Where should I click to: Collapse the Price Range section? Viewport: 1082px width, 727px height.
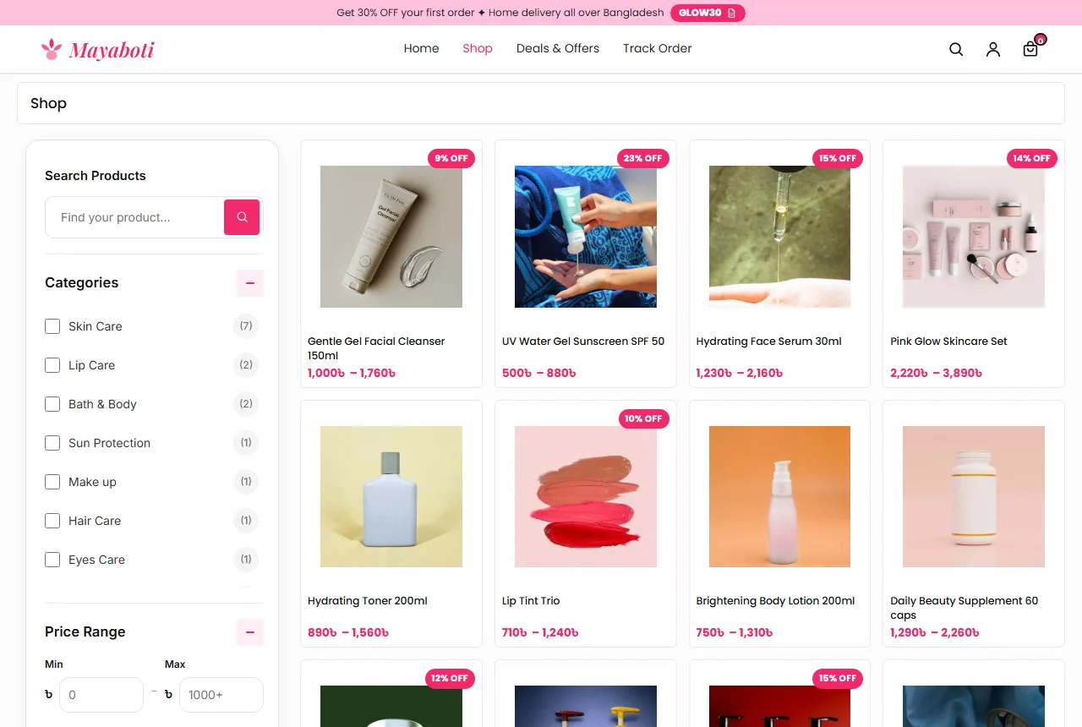click(x=250, y=631)
